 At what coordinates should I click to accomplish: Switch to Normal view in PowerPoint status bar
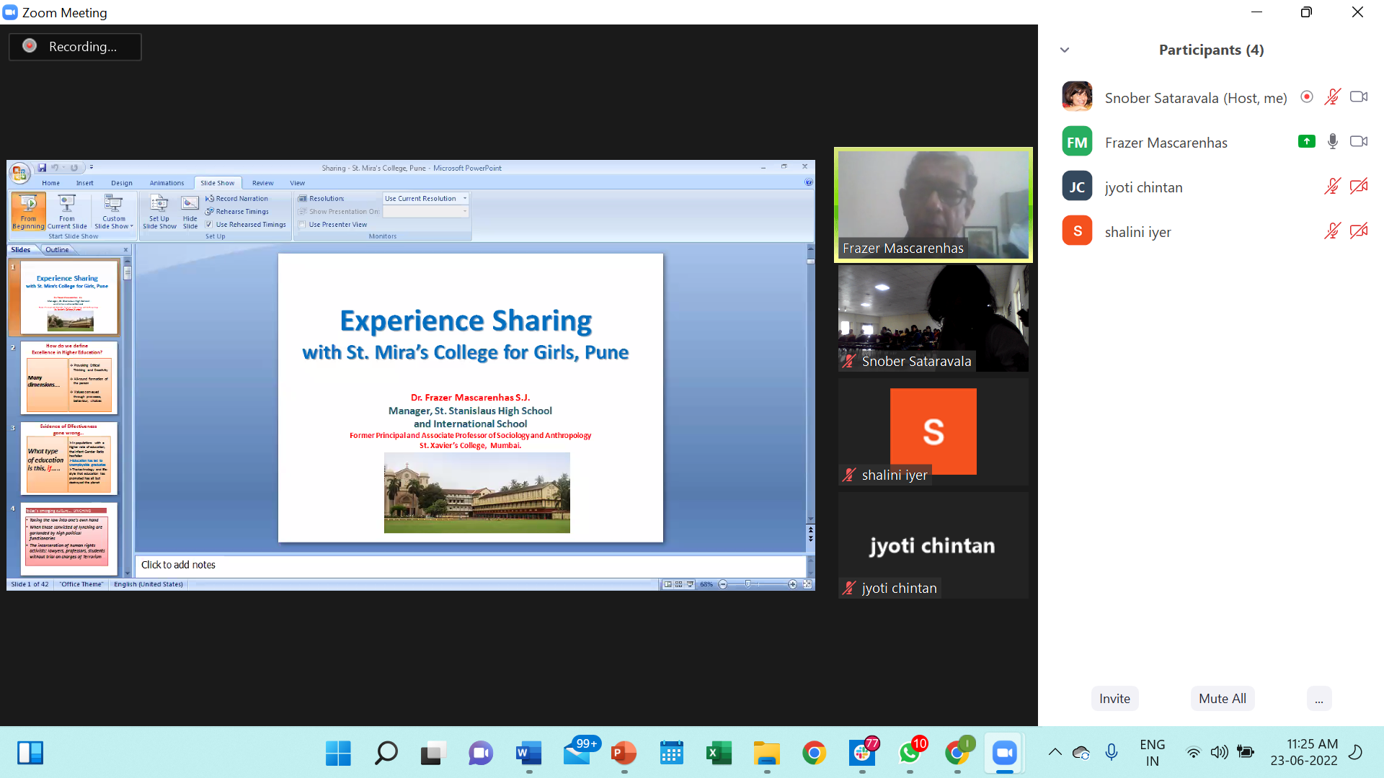click(x=668, y=584)
